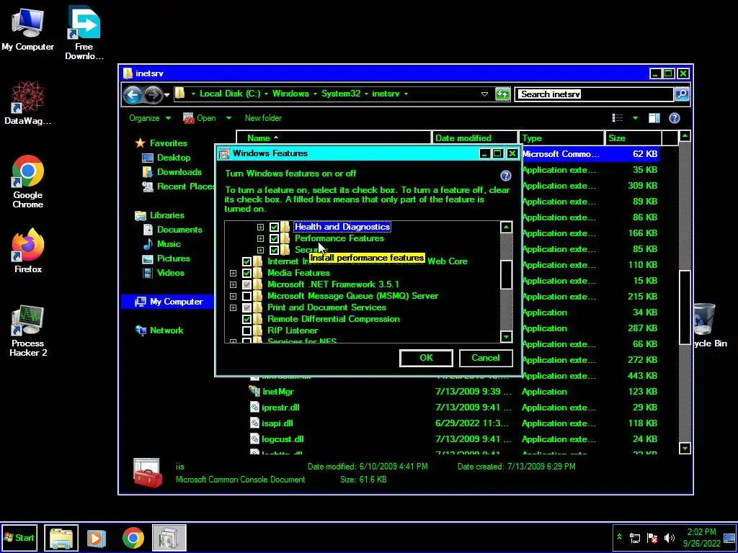The image size is (738, 553).
Task: Click New folder in toolbar
Action: (263, 118)
